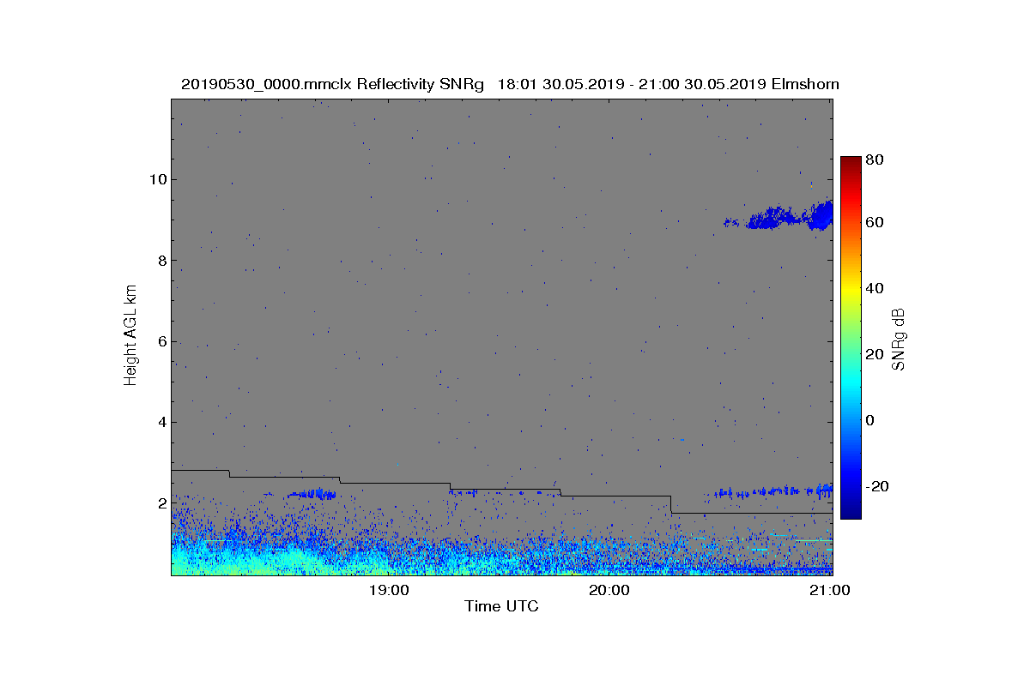
Task: Click the "Elmshorn" station name in title
Action: tap(805, 84)
